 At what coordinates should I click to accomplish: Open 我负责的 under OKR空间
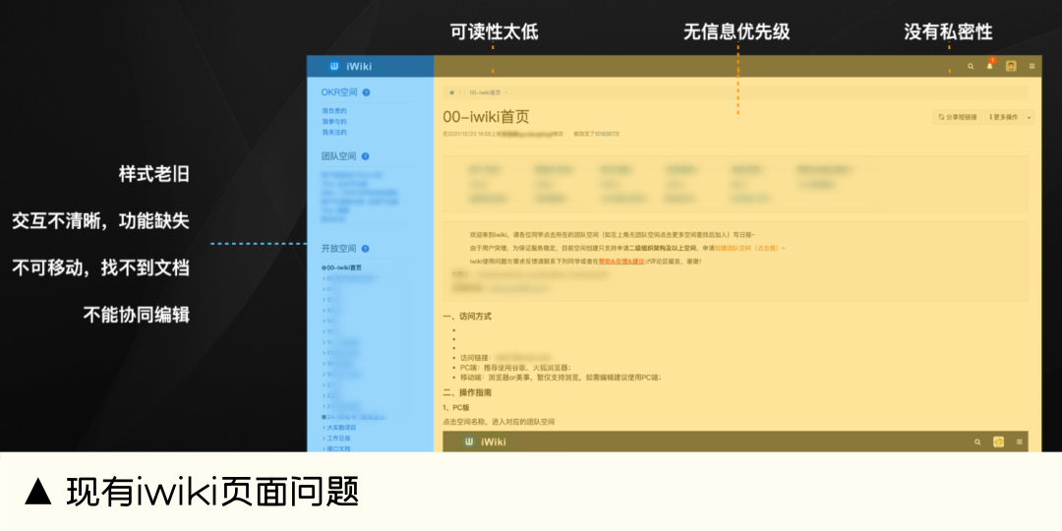point(334,110)
